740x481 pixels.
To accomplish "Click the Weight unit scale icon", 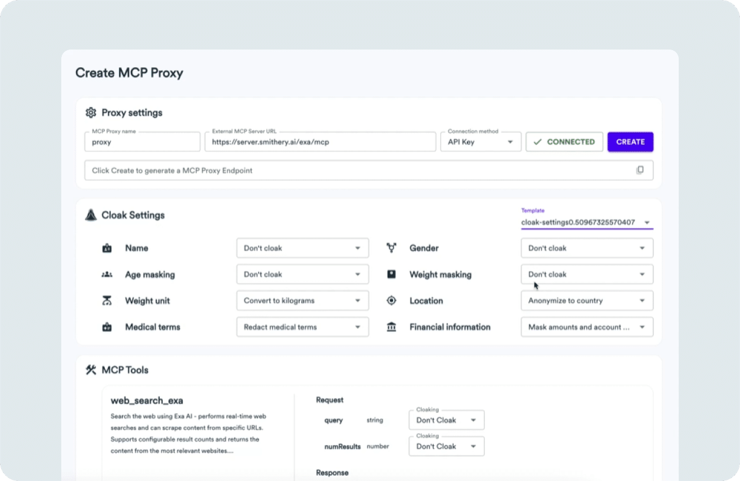I will [x=107, y=301].
